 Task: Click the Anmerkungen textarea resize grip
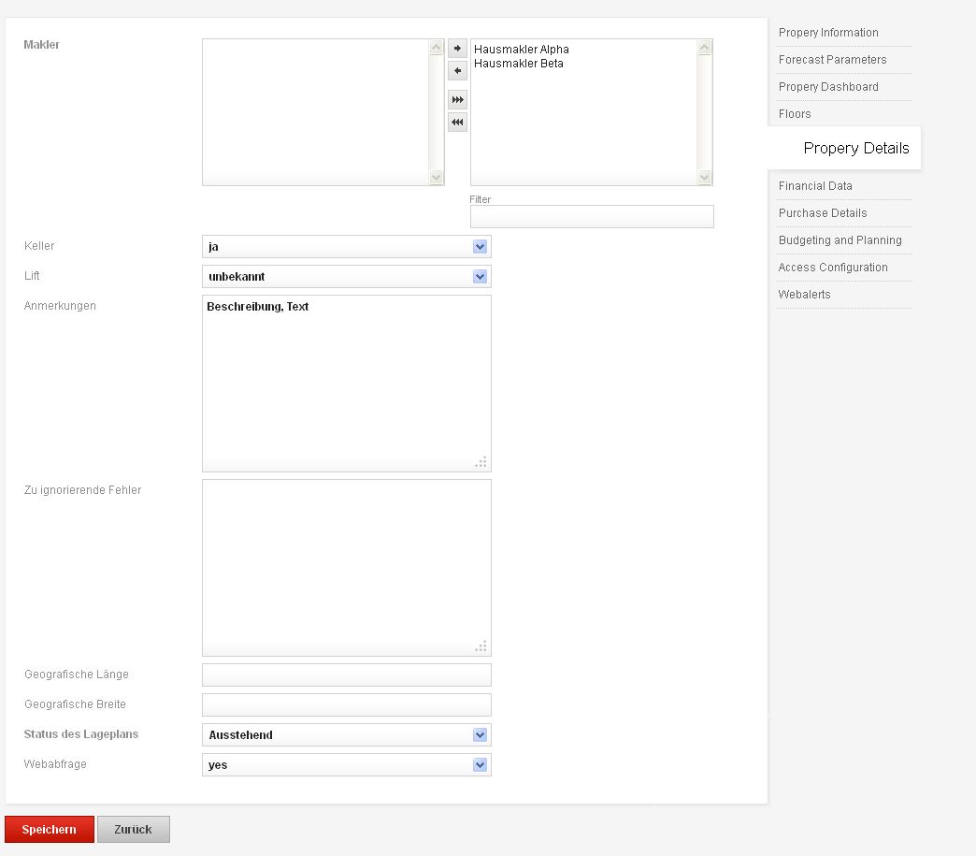pos(481,462)
